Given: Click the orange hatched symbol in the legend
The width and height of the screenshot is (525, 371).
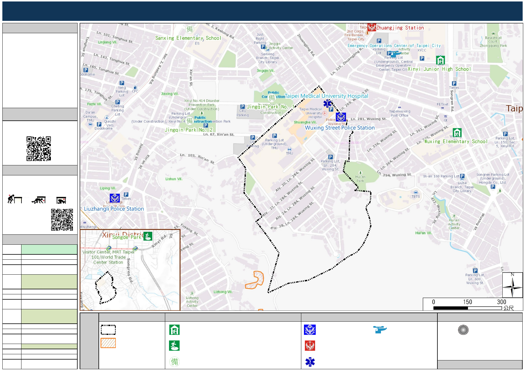Looking at the screenshot, I should click(x=108, y=343).
